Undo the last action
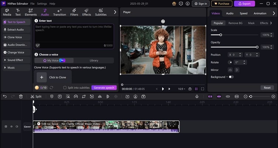This screenshot has height=148, width=278. 5,97
